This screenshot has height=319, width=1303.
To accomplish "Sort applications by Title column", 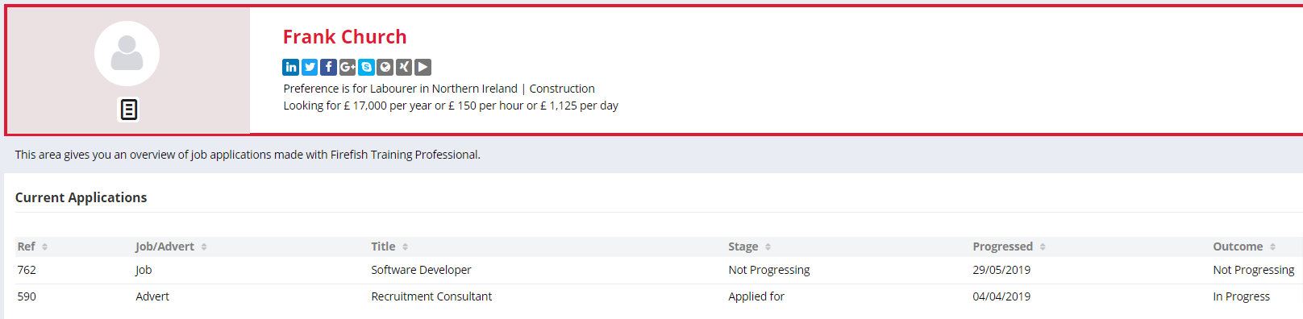I will click(x=390, y=246).
